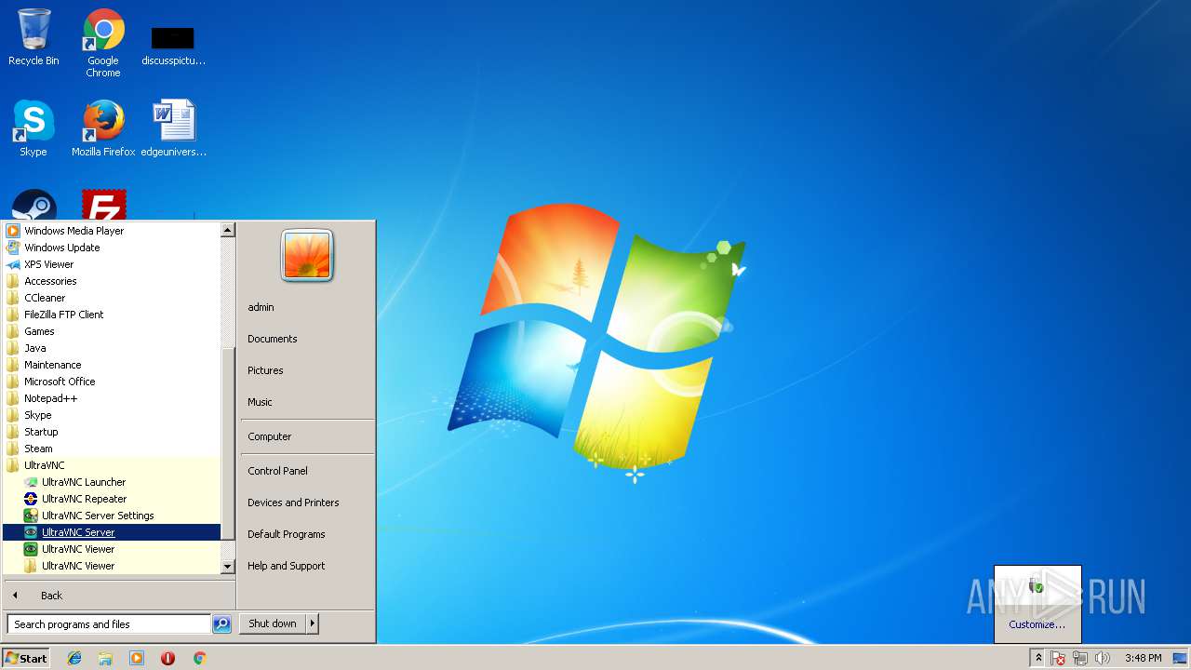Click the Search programs and files box
Image resolution: width=1191 pixels, height=670 pixels.
click(109, 624)
